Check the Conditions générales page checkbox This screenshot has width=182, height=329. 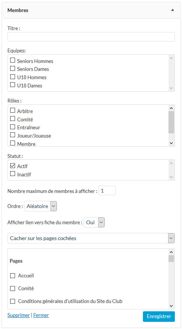click(x=13, y=301)
